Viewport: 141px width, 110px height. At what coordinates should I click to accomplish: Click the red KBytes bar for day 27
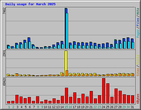click(x=116, y=96)
